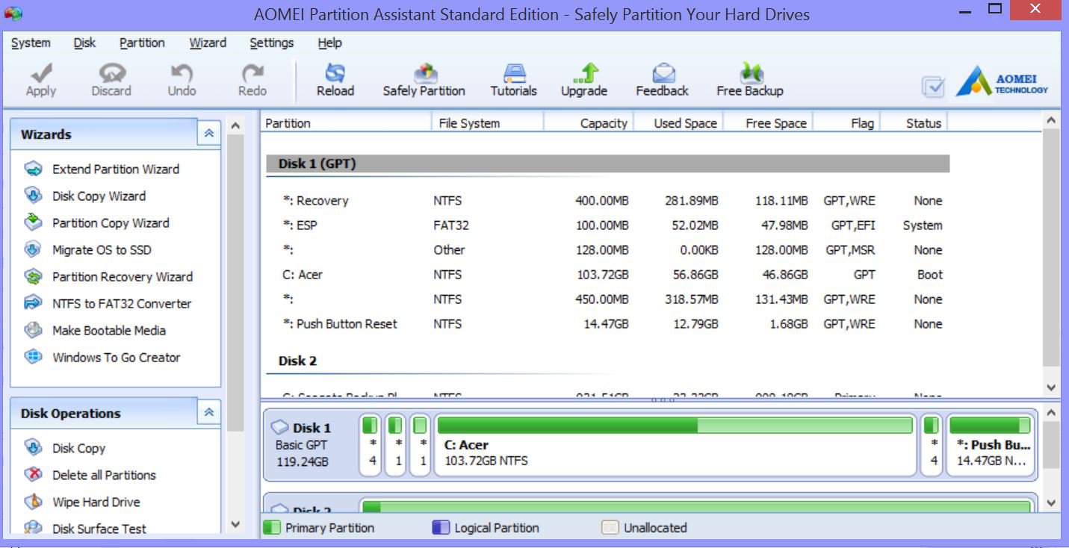Open the Partition menu

142,43
